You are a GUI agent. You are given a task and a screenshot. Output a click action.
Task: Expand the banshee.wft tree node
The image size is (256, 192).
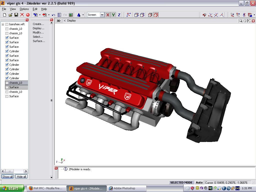[x=3, y=24]
